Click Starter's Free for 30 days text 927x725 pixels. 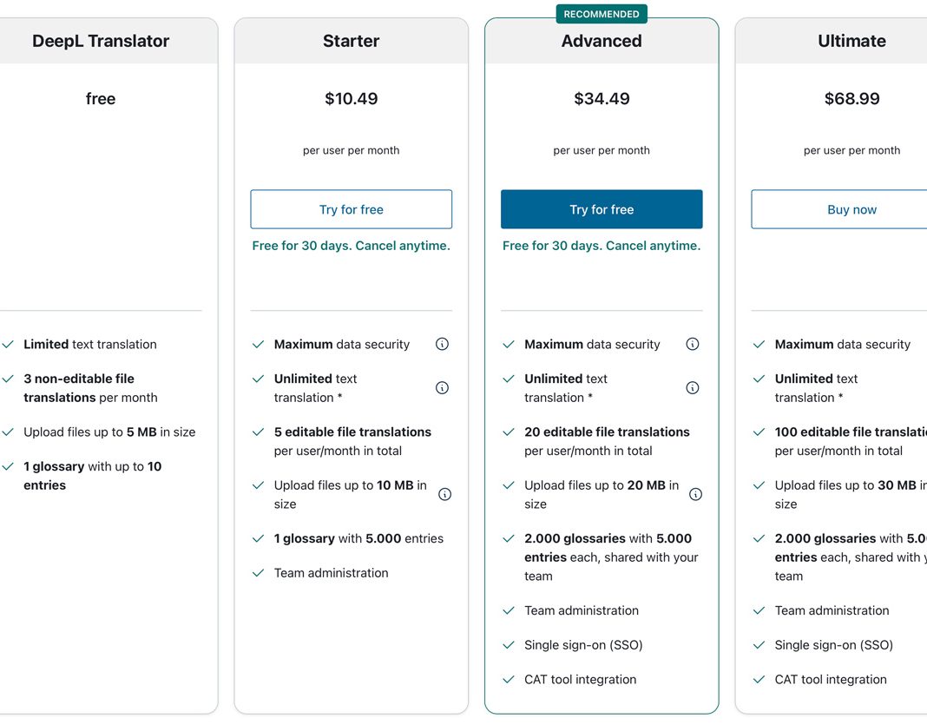352,246
